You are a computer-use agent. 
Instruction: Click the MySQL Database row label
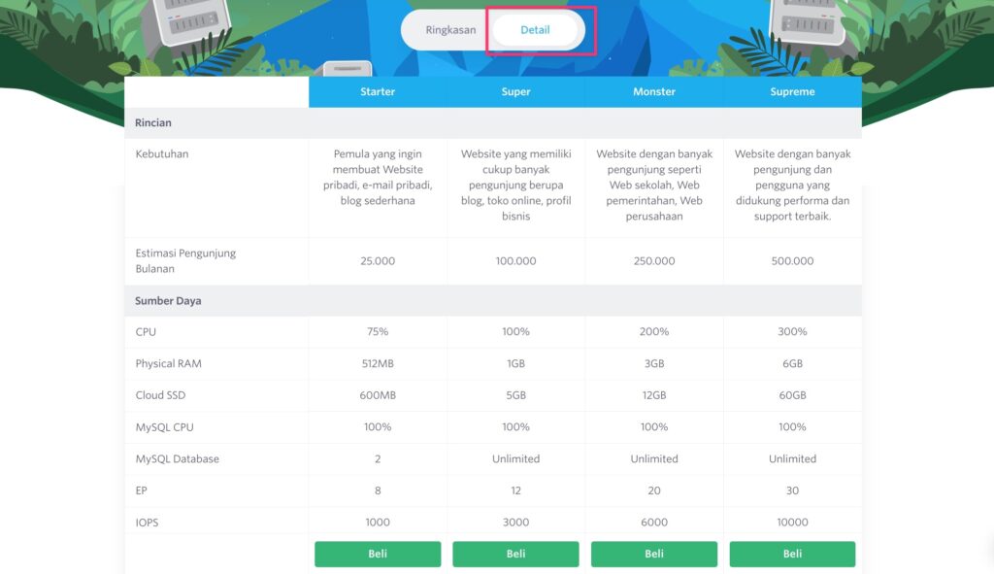pyautogui.click(x=178, y=458)
